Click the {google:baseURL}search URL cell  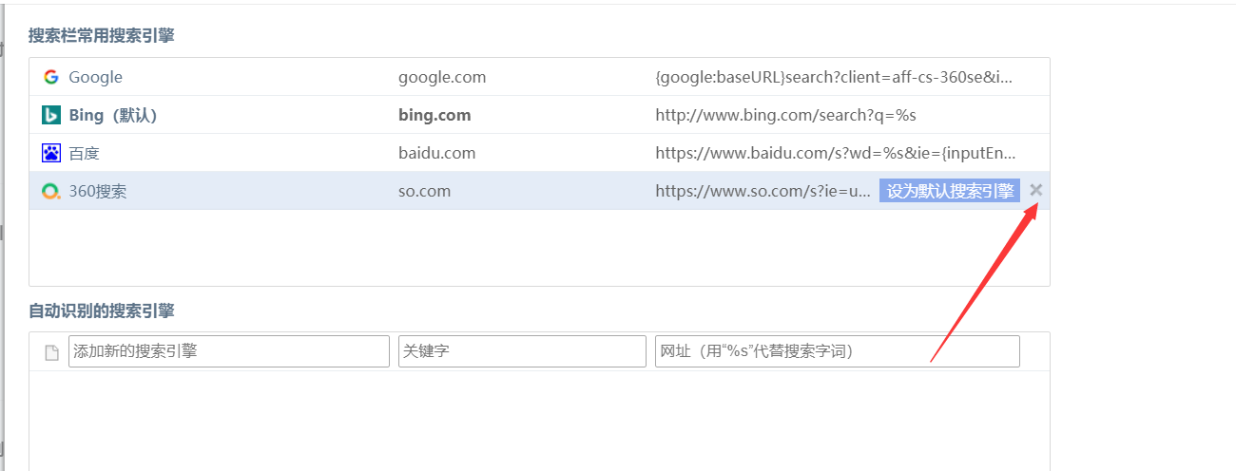pyautogui.click(x=834, y=77)
